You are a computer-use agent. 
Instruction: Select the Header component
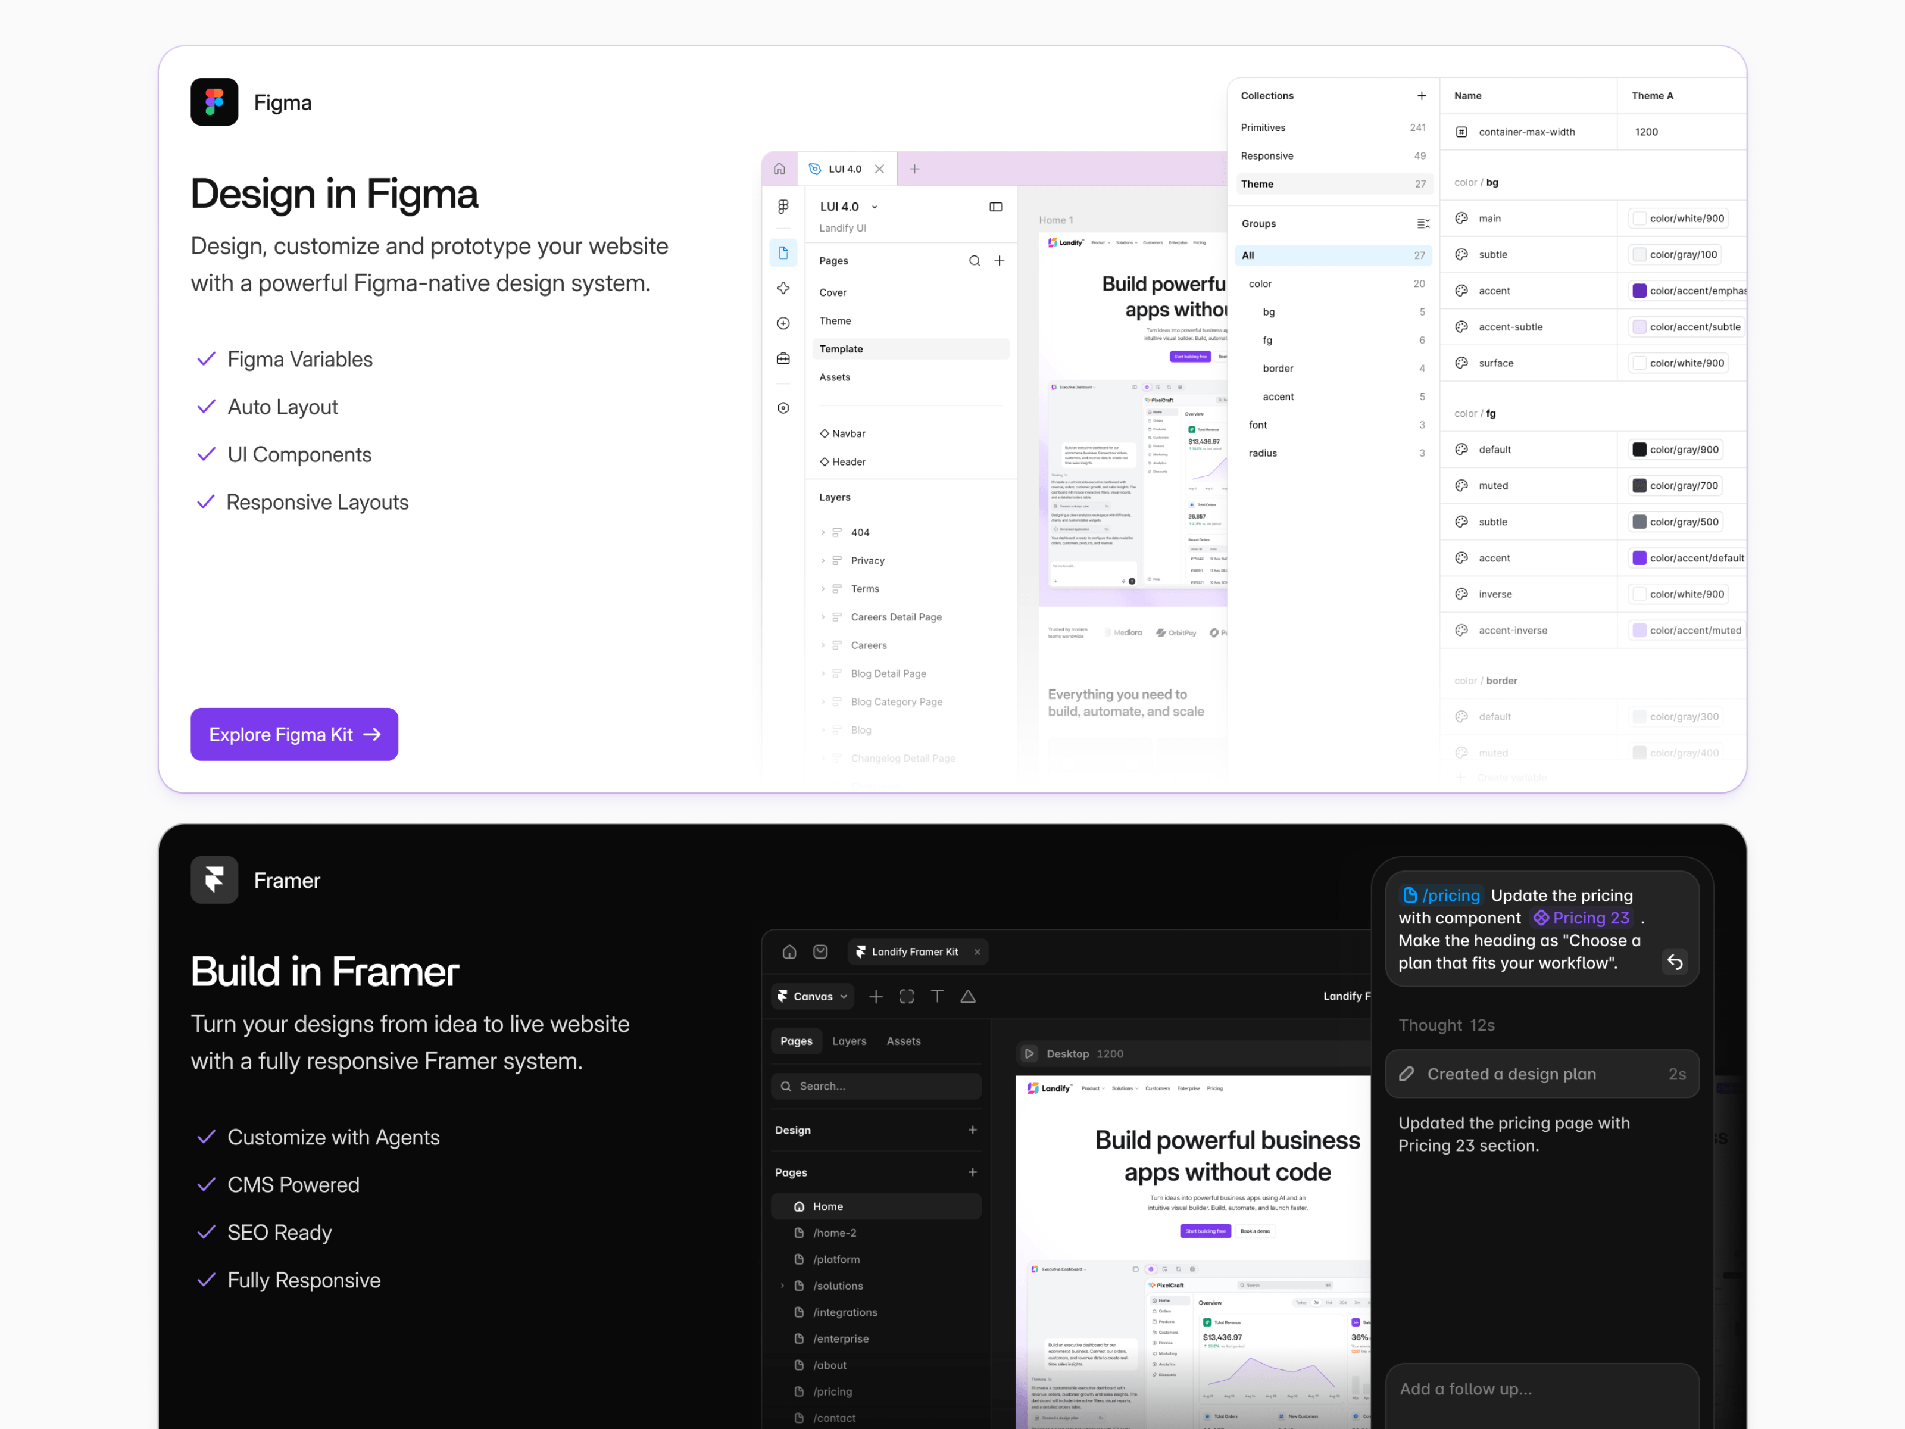pos(842,463)
